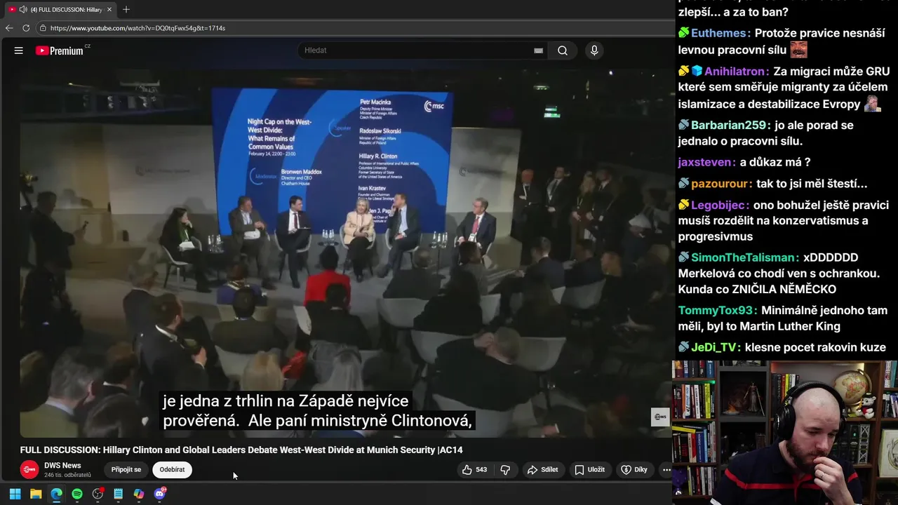Share the video via Sdílet

[x=542, y=470]
